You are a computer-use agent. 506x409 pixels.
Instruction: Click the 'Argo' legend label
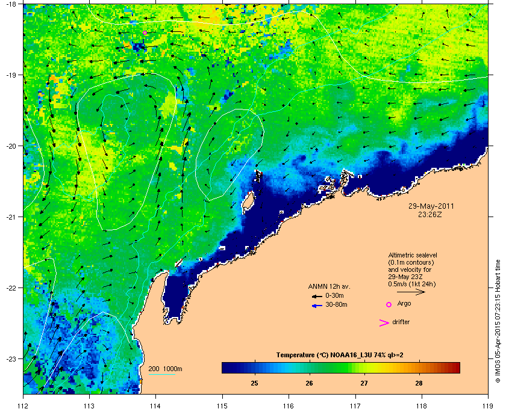click(404, 304)
